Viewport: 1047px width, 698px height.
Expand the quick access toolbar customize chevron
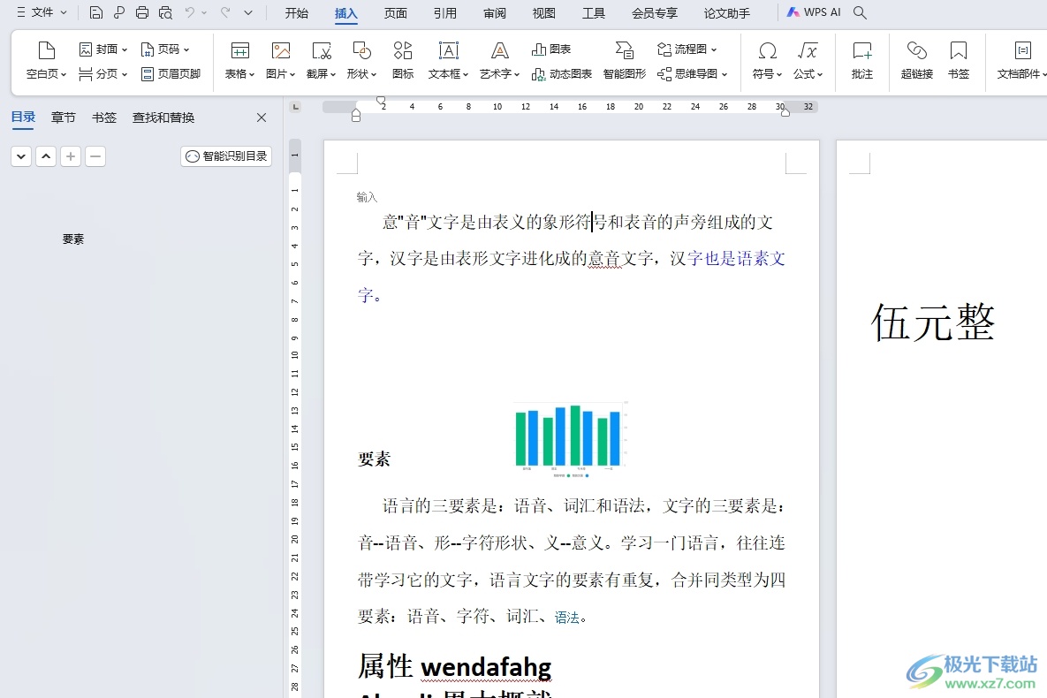(x=248, y=12)
